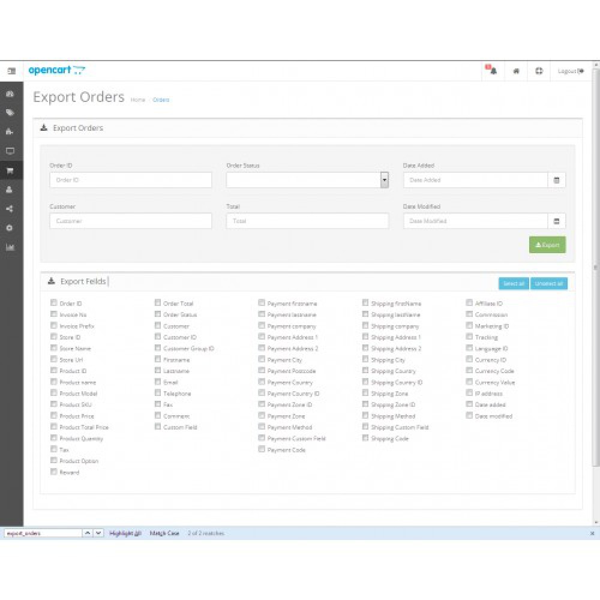Open the Date Added calendar picker
This screenshot has height=600, width=600.
click(557, 180)
